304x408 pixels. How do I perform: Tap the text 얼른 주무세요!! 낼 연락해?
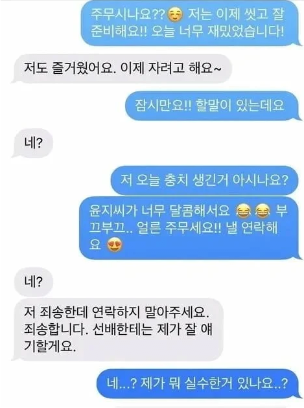coord(207,228)
